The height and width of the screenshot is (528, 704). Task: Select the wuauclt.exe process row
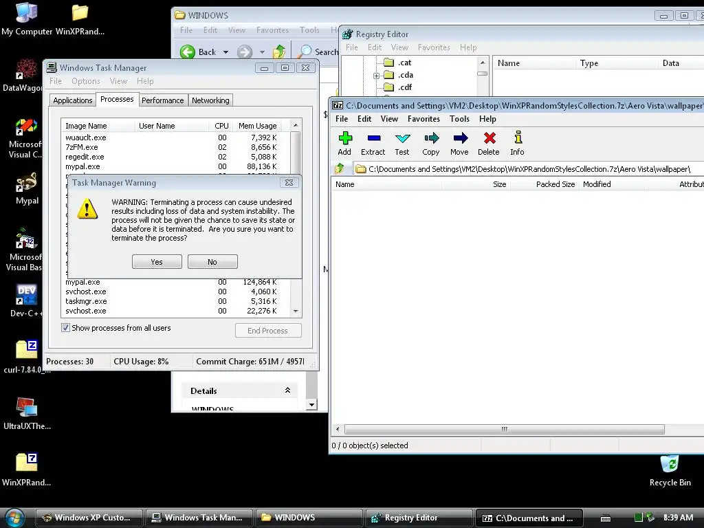point(175,137)
